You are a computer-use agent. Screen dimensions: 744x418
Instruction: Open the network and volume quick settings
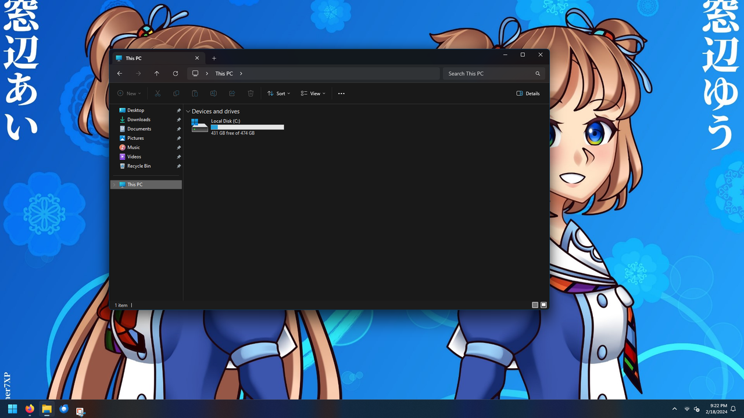(692, 409)
